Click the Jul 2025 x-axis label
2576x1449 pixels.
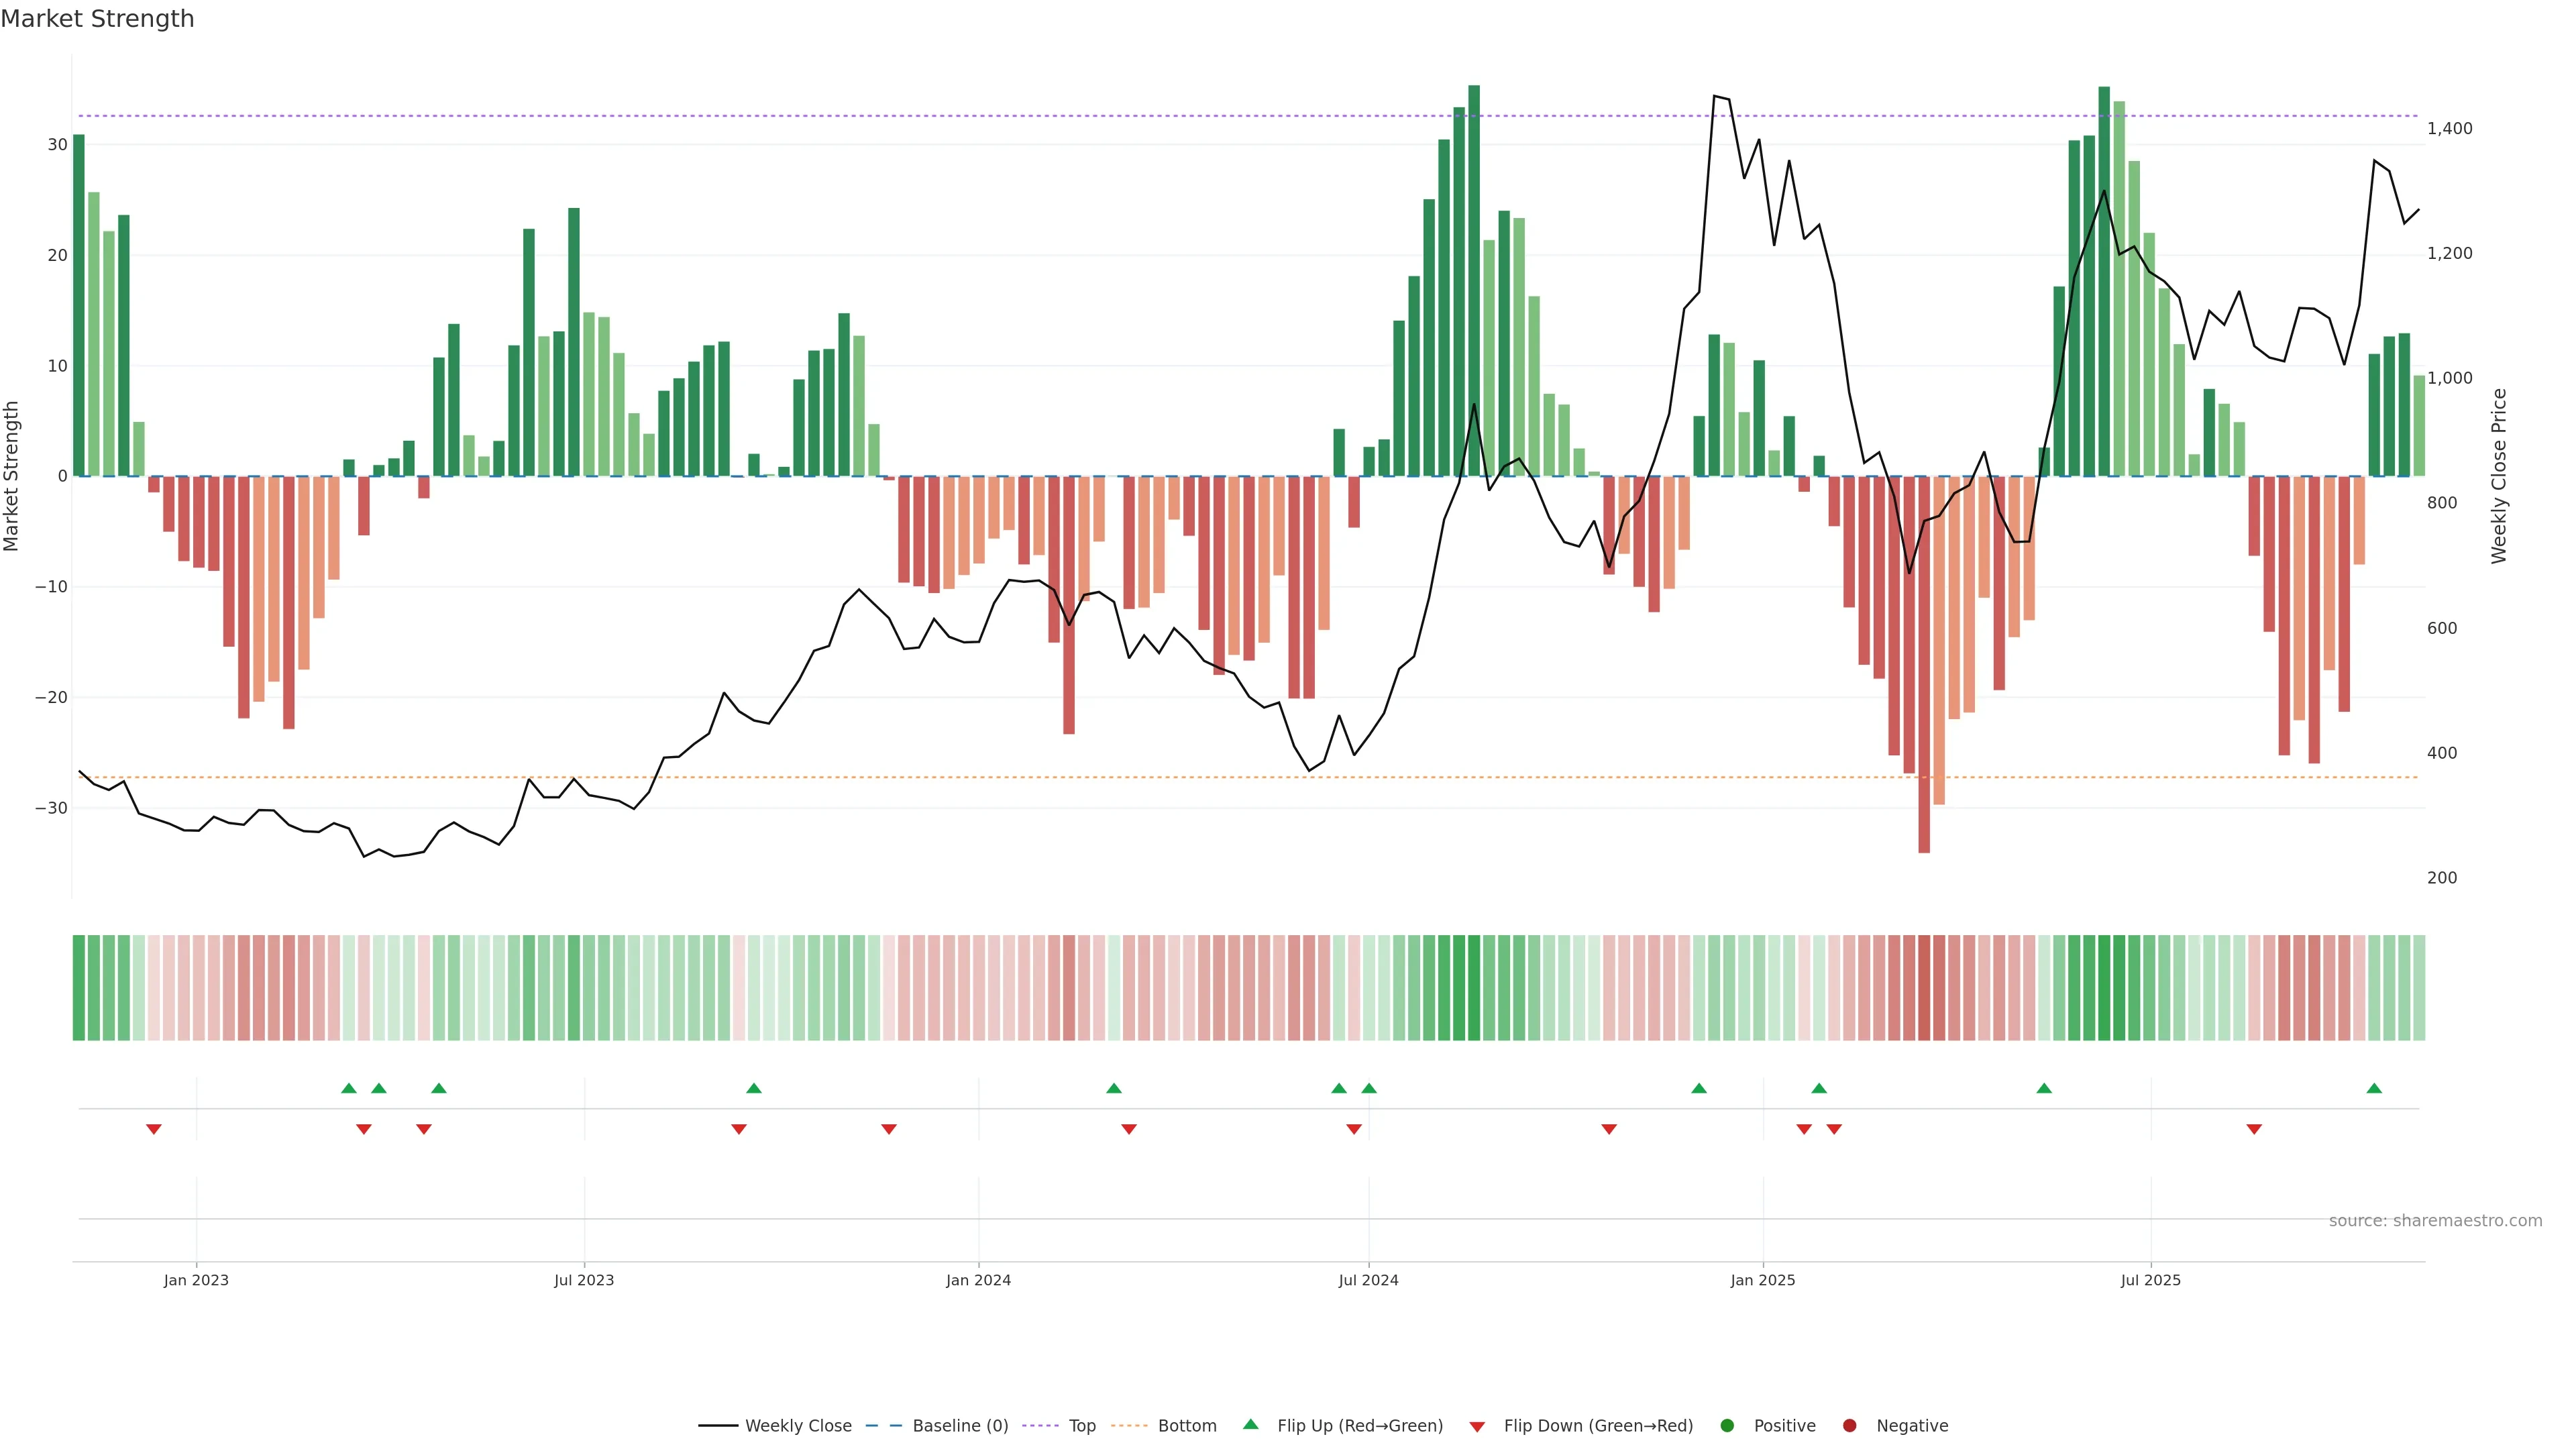(2150, 1280)
